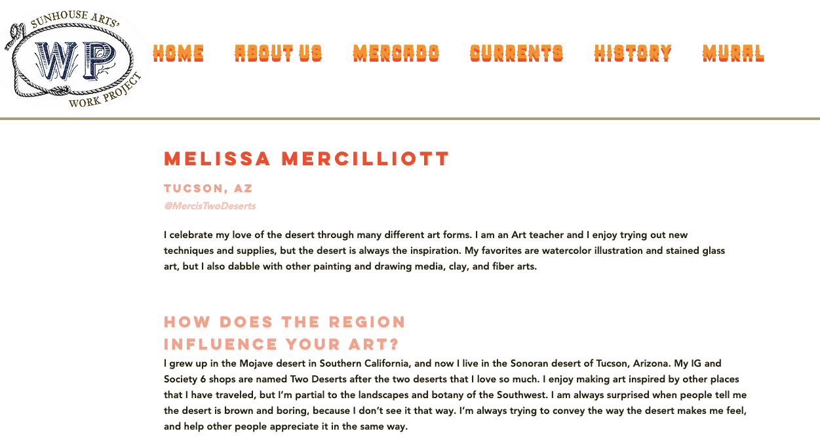Screen dimensions: 820x448
Task: Click the paragraph starting "I celebrate my love"
Action: point(444,251)
